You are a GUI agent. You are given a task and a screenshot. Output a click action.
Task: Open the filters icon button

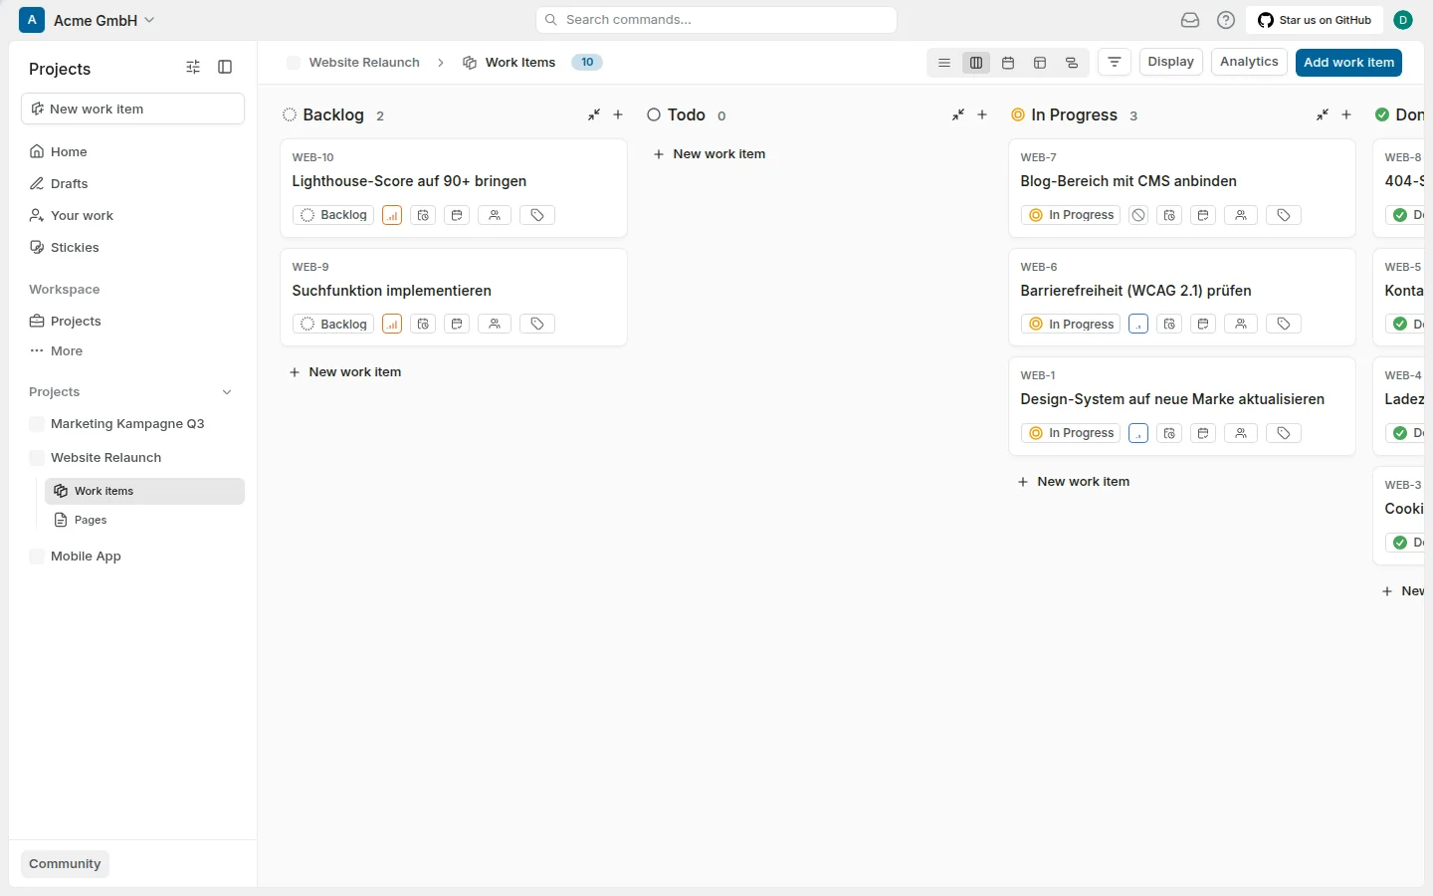(1115, 63)
